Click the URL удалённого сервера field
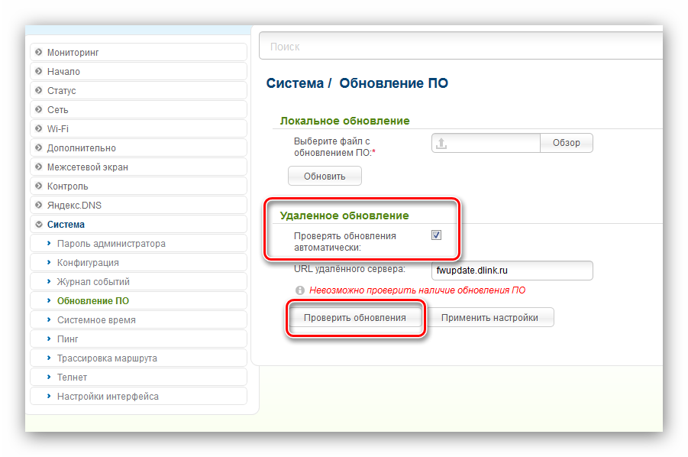The width and height of the screenshot is (688, 457). 512,271
